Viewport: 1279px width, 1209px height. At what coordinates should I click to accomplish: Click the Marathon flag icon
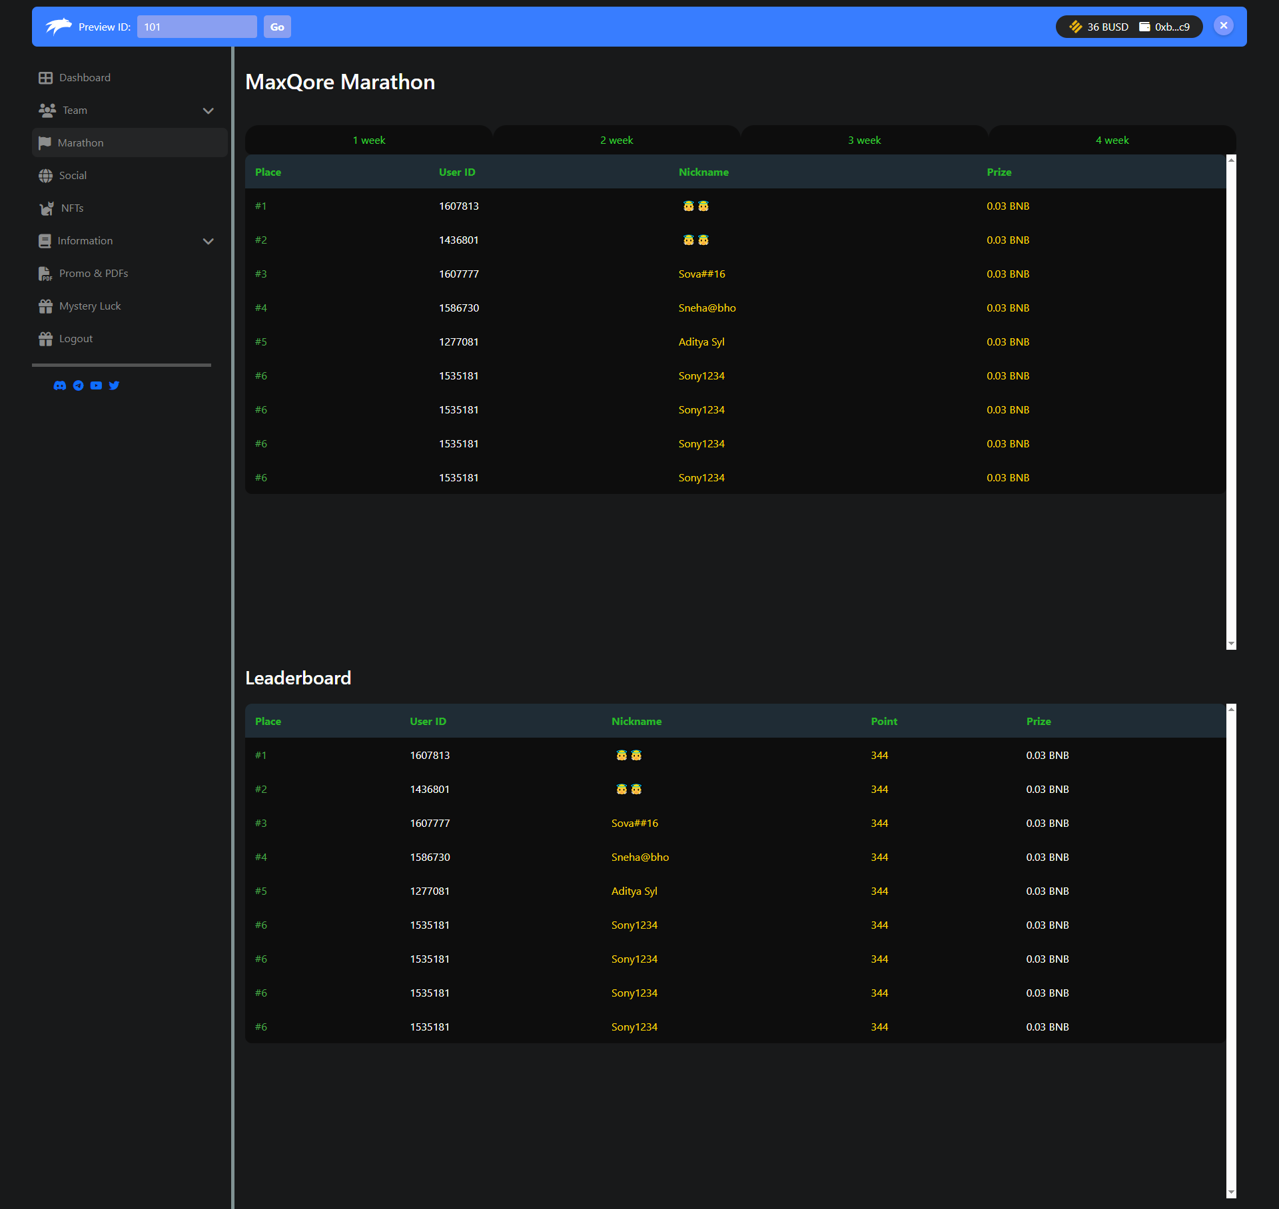[45, 143]
